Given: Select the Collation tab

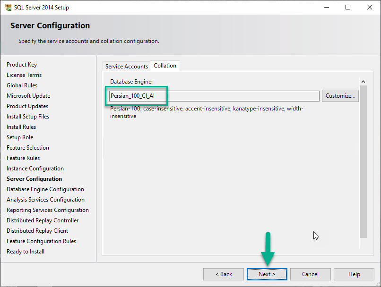Looking at the screenshot, I should point(165,66).
